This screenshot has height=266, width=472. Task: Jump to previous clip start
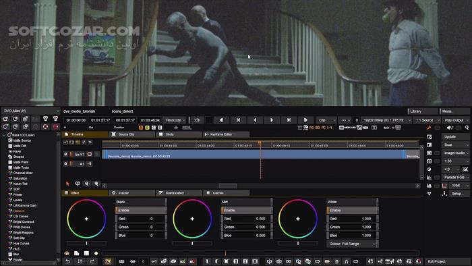[238, 120]
